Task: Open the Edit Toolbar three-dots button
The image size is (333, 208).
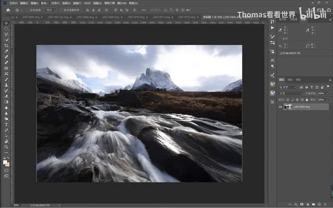Action: (7, 153)
